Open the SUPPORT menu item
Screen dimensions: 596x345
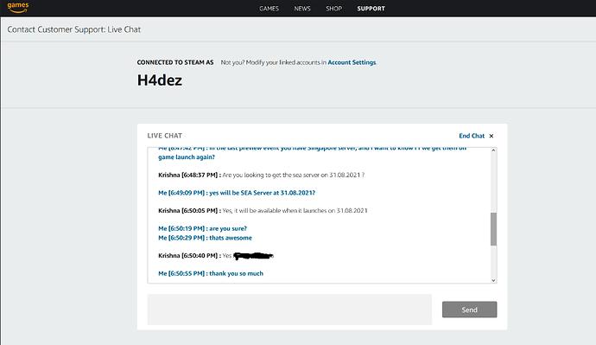click(x=371, y=9)
